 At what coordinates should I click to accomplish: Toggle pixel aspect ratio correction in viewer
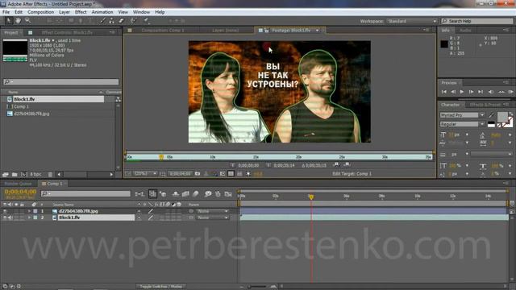tap(239, 174)
